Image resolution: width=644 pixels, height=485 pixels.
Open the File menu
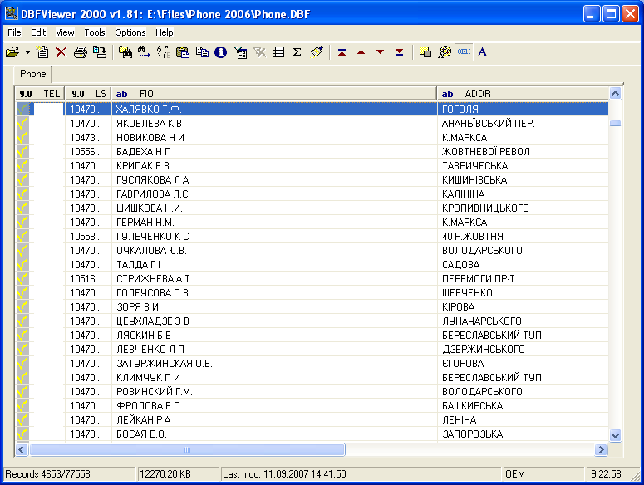[14, 32]
